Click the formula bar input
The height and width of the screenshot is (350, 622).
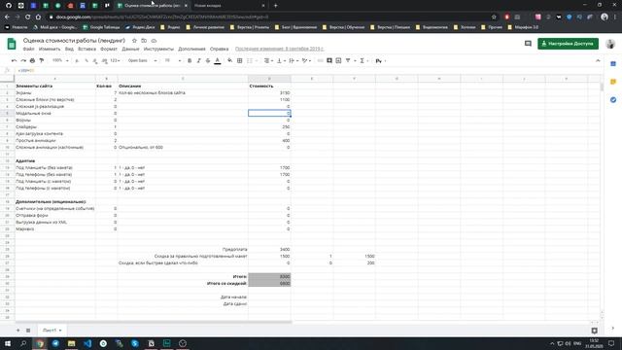point(309,70)
